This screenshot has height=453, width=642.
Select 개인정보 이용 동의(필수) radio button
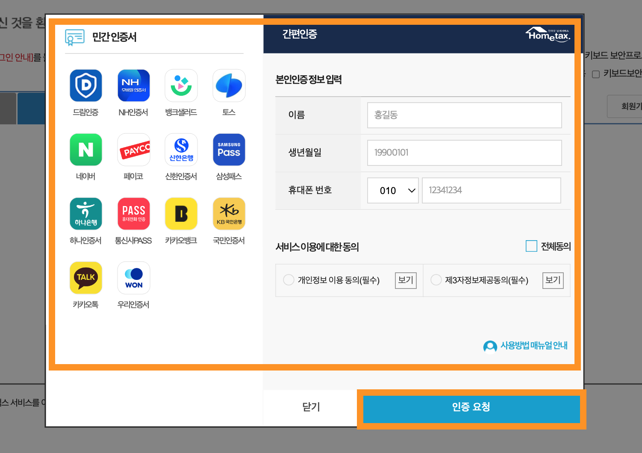click(x=289, y=280)
